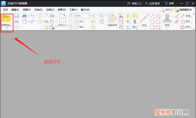
Task: Select the text selection cursor tool
Action: coord(46,21)
